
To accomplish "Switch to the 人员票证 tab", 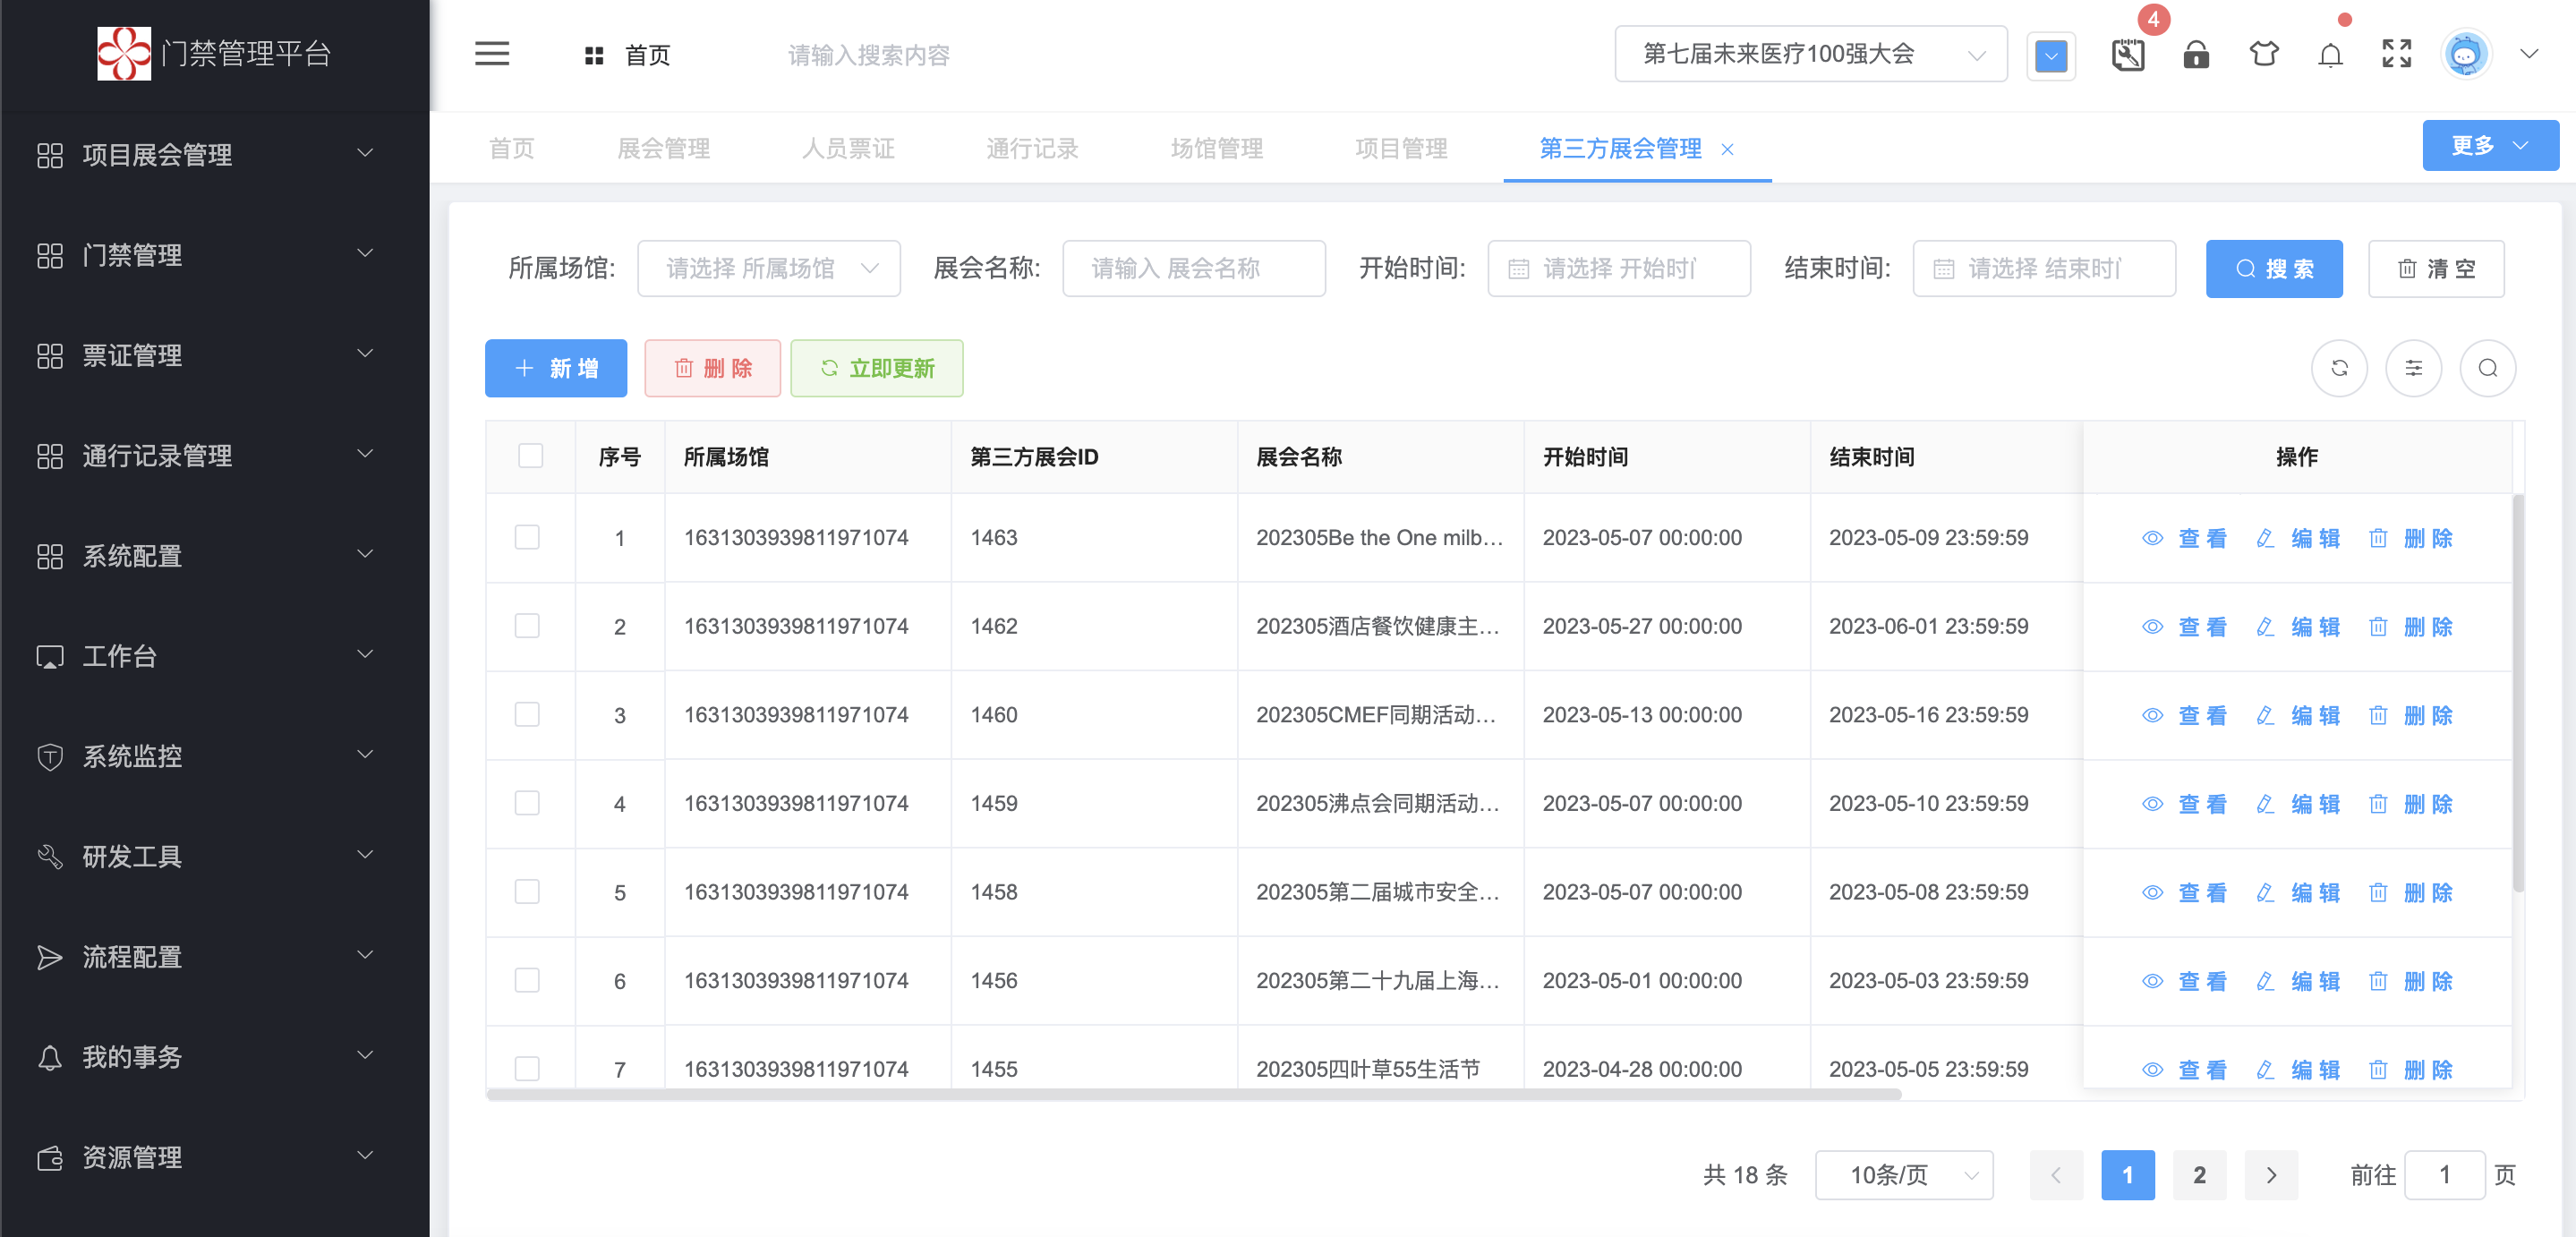I will [x=848, y=148].
